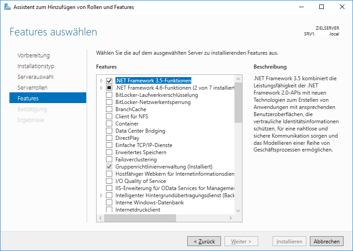The width and height of the screenshot is (353, 251).
Task: Click the disabled Ergebnisse step
Action: (x=31, y=120)
